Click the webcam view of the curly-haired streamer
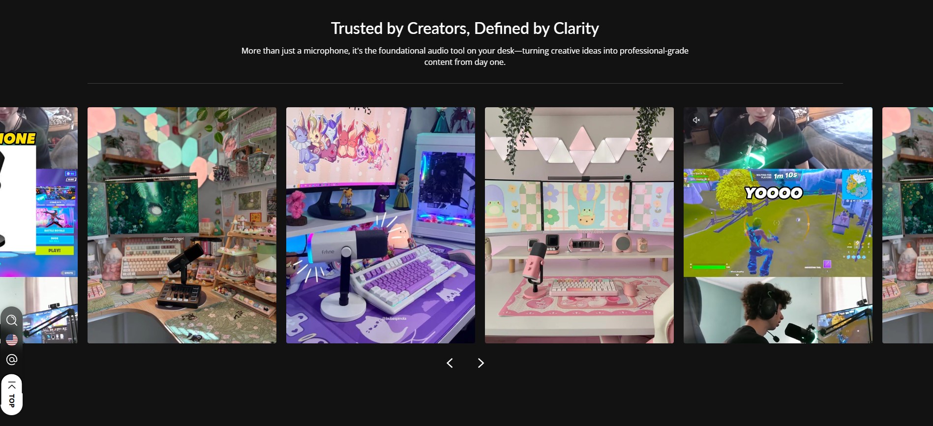 click(x=778, y=310)
